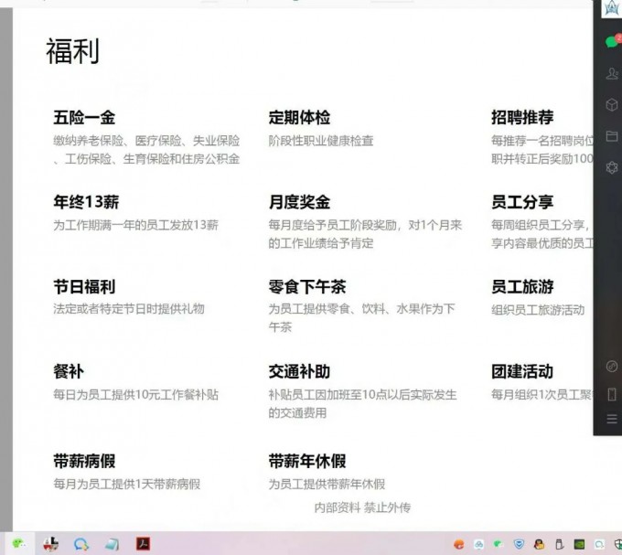Click the 餐补 heading
The width and height of the screenshot is (622, 555).
[69, 371]
